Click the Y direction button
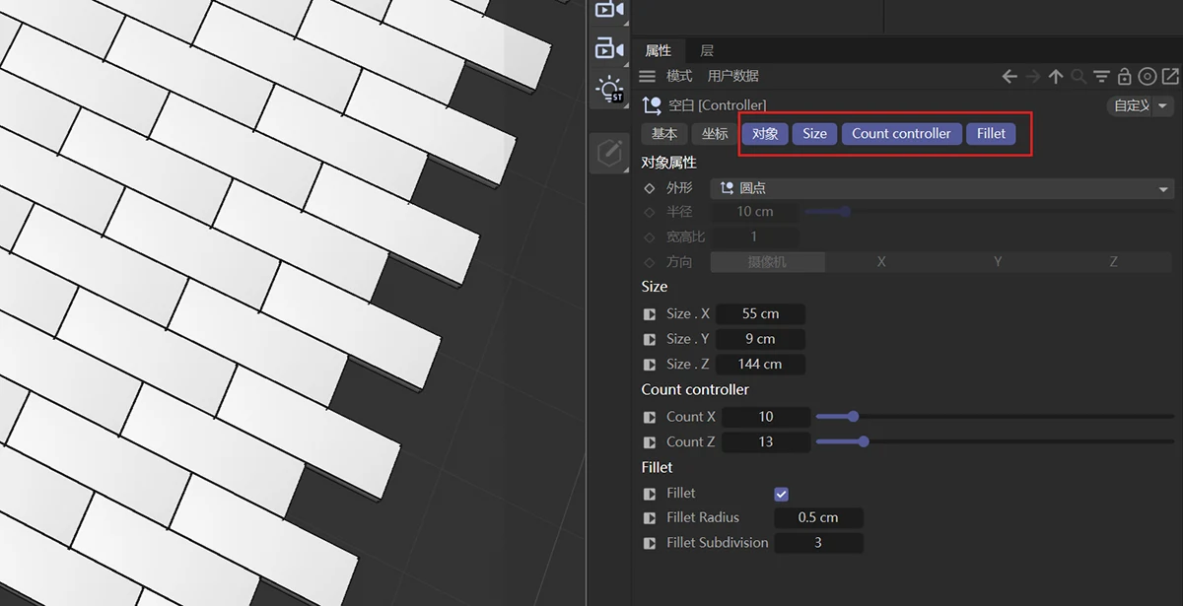Viewport: 1183px width, 606px height. [x=997, y=261]
